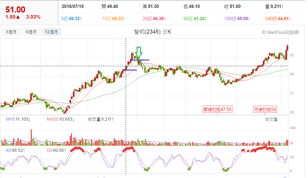Click the 20日 46.38 moving average value
Screen dimensions: 308x178
154,19
